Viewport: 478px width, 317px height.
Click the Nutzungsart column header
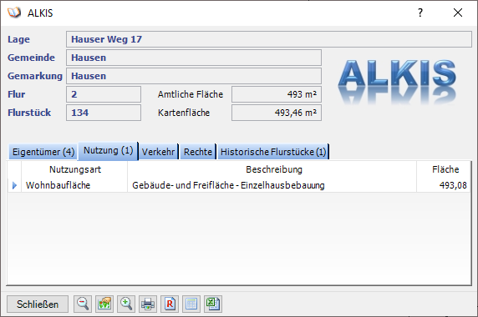coord(74,169)
